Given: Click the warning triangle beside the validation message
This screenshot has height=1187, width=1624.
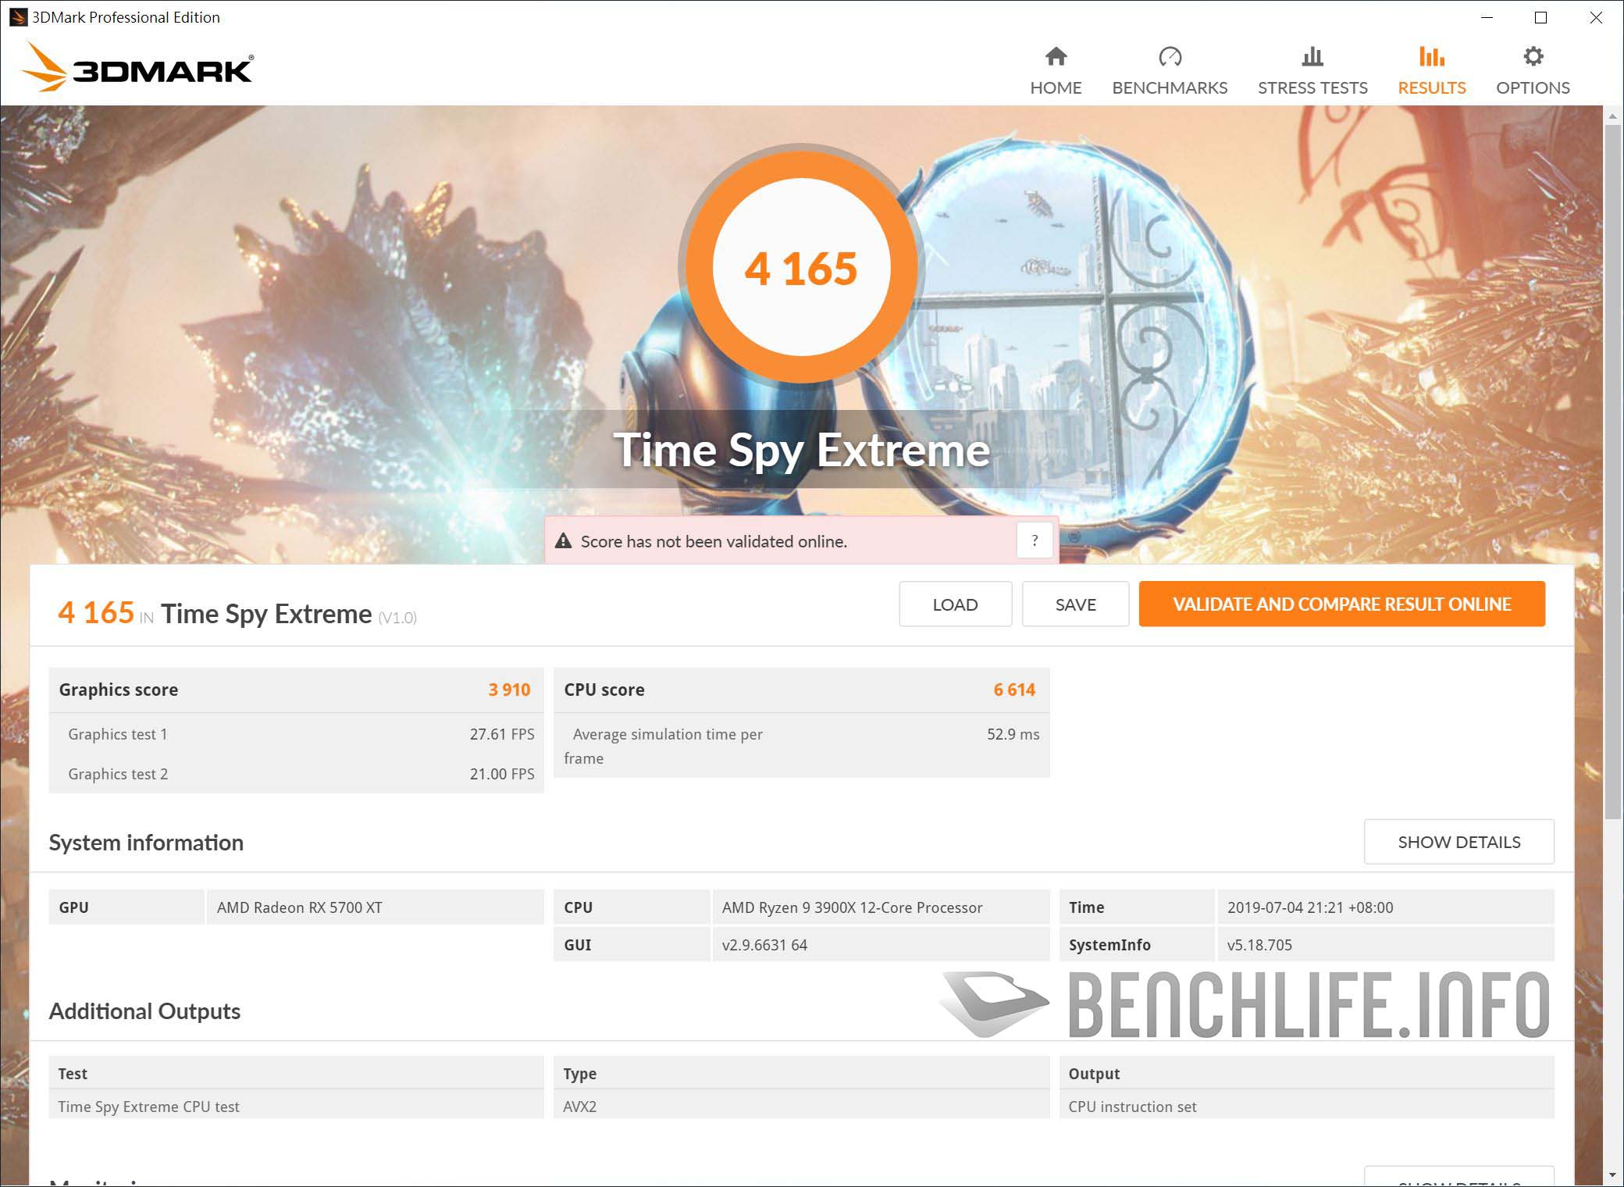Looking at the screenshot, I should pos(564,540).
